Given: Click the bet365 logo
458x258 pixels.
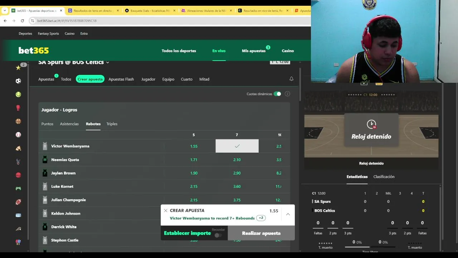Looking at the screenshot, I should click(34, 51).
